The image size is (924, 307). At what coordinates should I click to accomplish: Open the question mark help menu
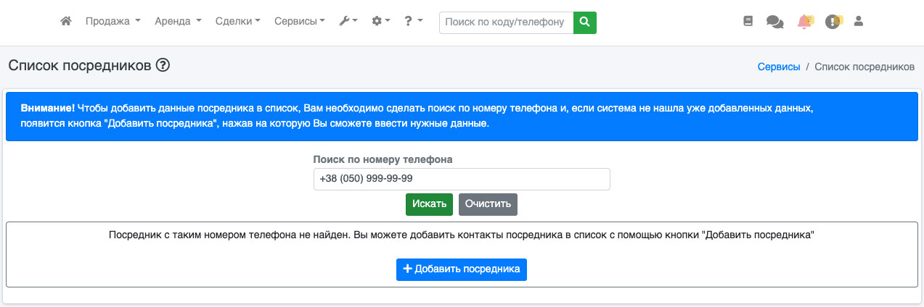tap(414, 22)
